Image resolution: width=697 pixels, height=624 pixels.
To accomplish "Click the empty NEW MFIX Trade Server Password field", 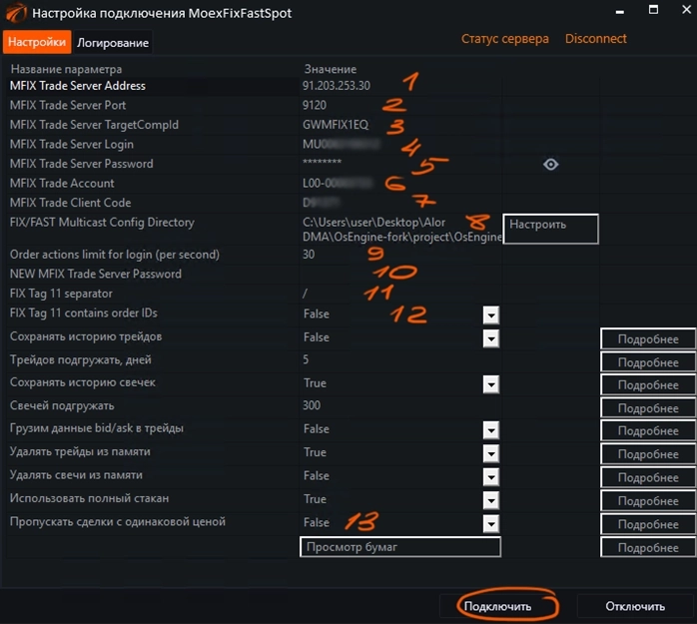I will (x=400, y=274).
